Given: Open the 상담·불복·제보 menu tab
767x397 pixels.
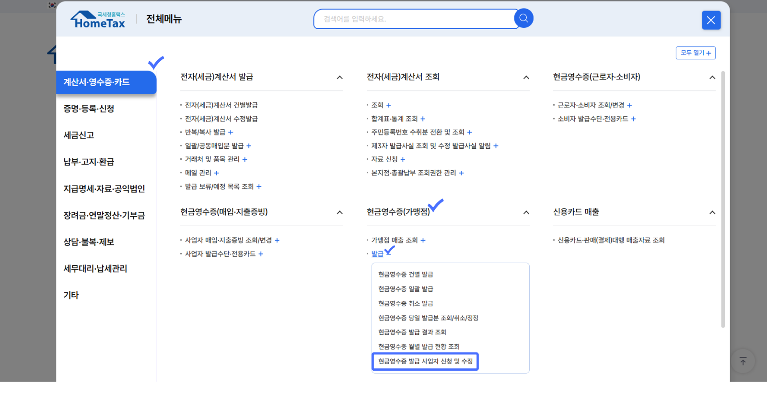Looking at the screenshot, I should pyautogui.click(x=89, y=242).
